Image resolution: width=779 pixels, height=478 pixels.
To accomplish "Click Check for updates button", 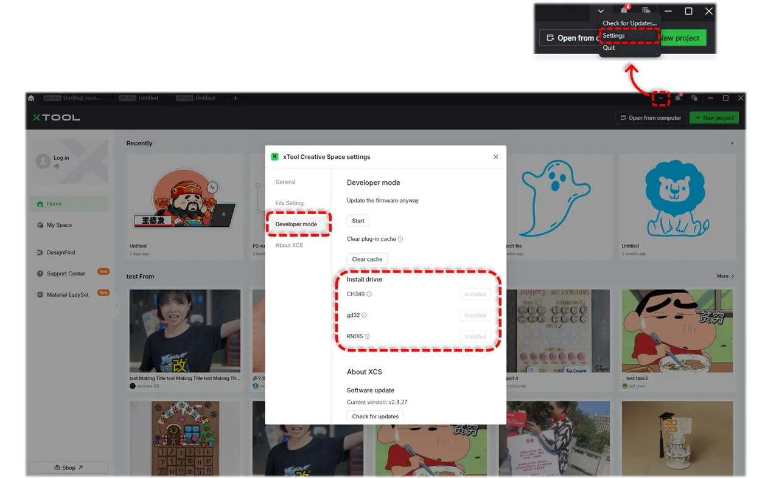I will (x=375, y=417).
